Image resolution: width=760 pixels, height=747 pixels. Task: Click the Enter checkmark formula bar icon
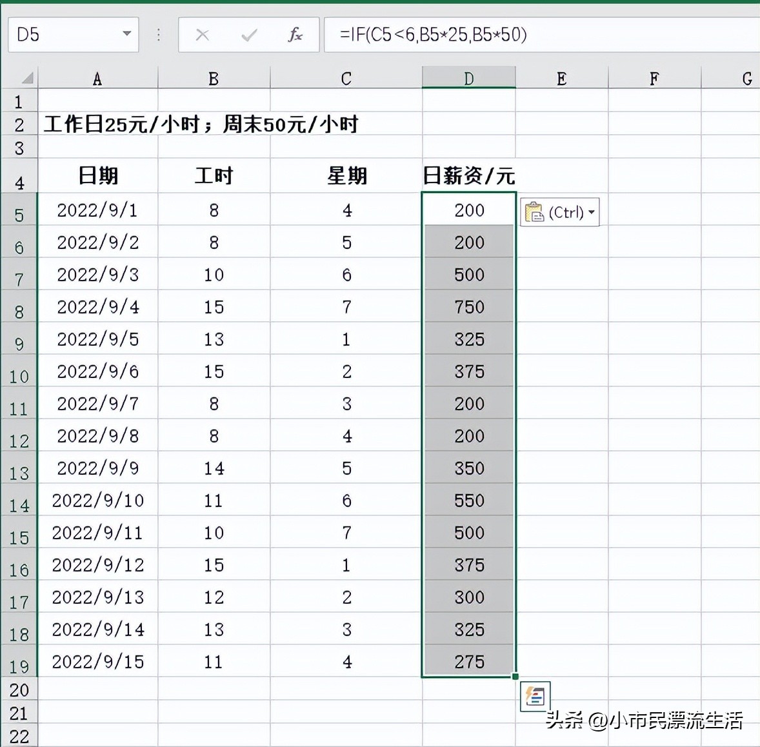(x=248, y=34)
